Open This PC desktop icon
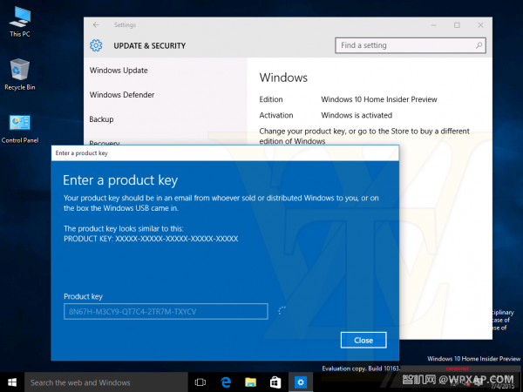Screen dimensions: 523x392 point(20,22)
